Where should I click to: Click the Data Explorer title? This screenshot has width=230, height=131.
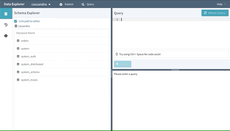point(14,4)
